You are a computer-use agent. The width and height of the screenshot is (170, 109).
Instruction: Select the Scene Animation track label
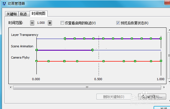tap(22, 46)
